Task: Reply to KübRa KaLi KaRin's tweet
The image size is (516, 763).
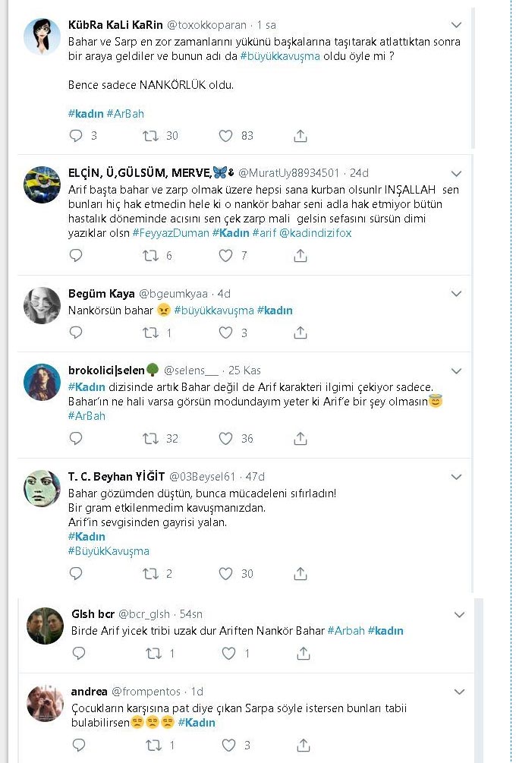Action: click(x=76, y=136)
